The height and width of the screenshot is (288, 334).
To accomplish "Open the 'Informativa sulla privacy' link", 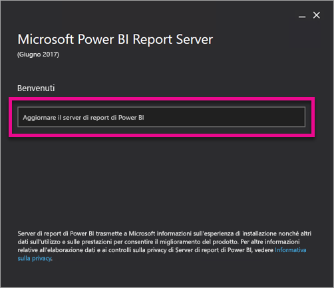I will pyautogui.click(x=290, y=250).
